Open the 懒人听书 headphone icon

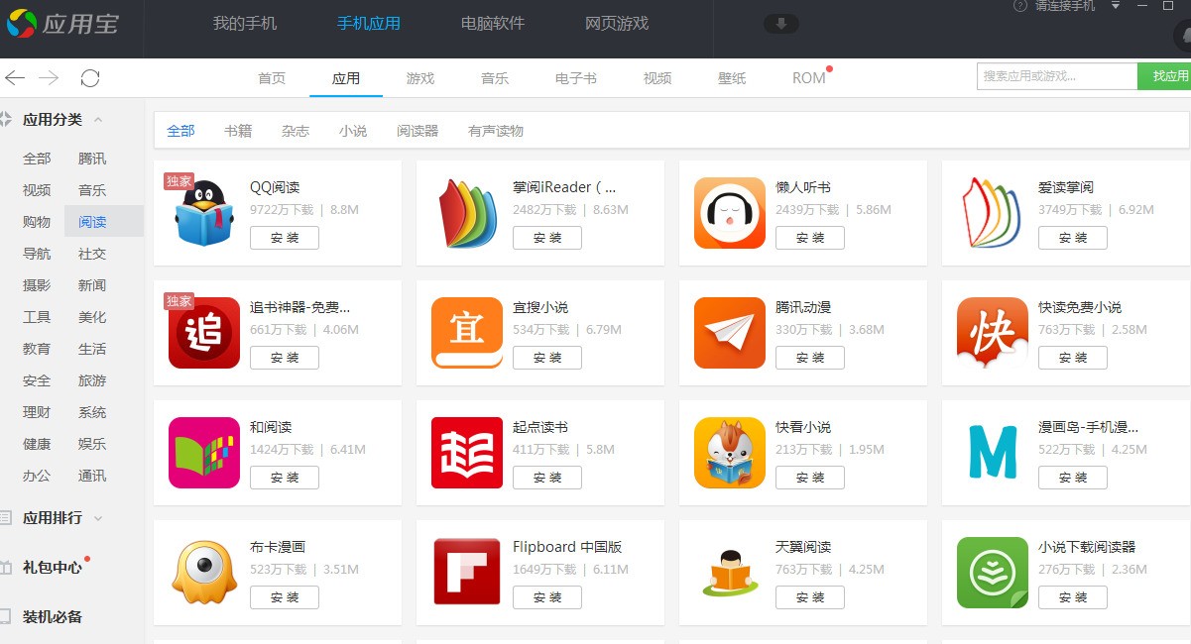[x=730, y=213]
